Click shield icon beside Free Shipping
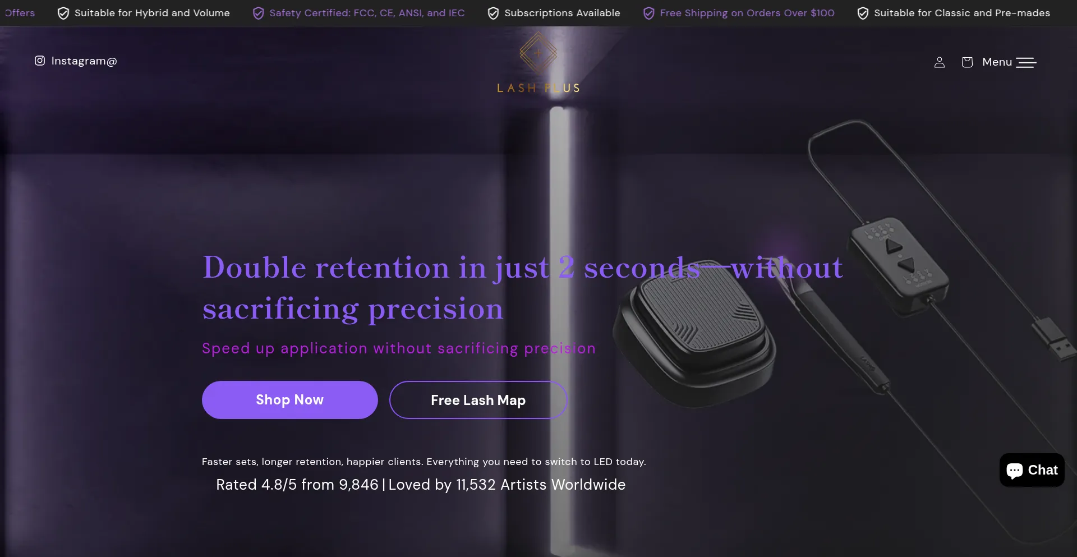This screenshot has width=1077, height=557. click(x=648, y=13)
